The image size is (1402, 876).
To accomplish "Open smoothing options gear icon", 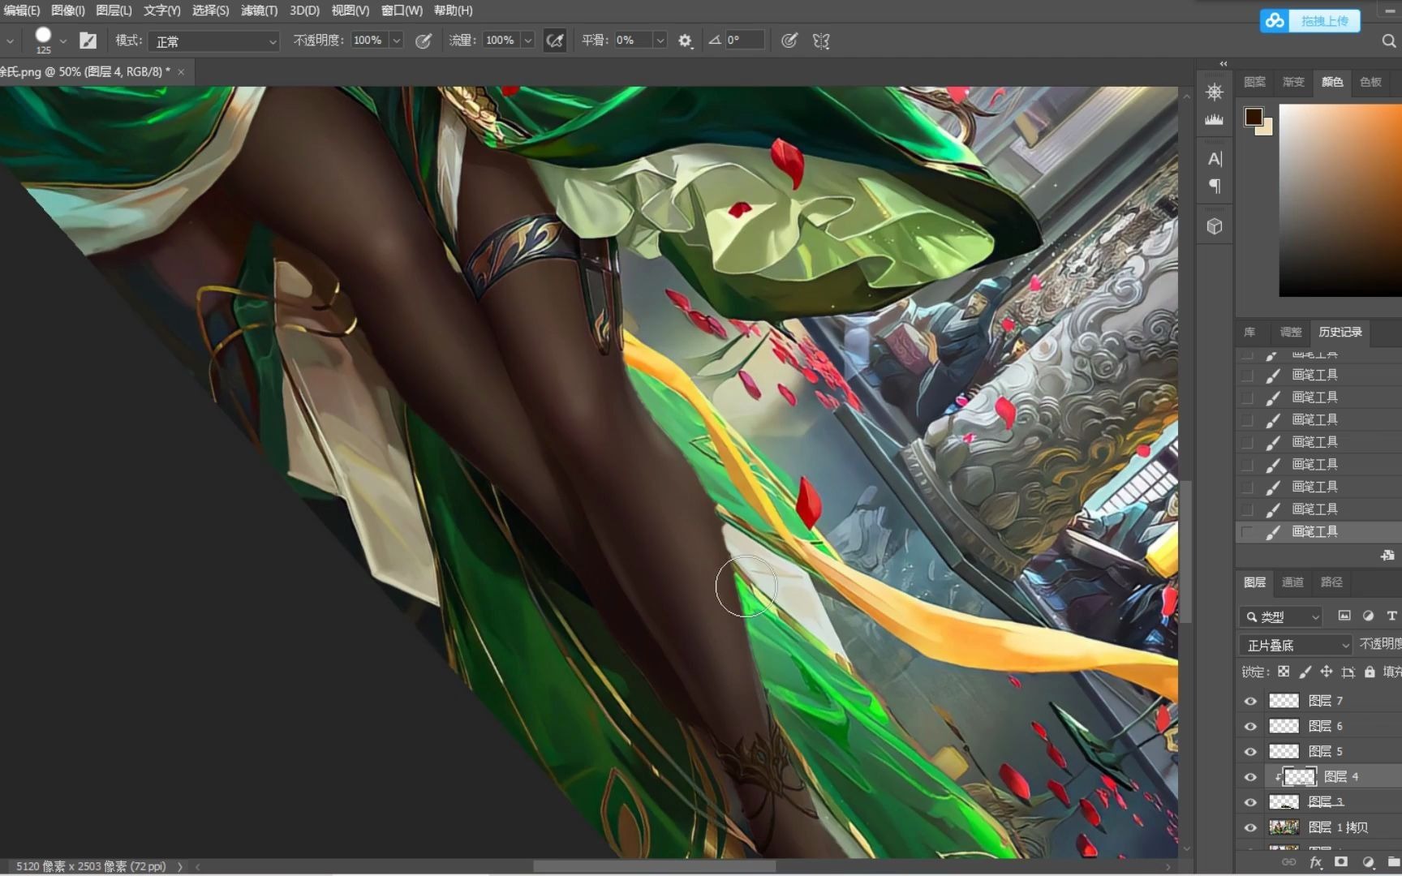I will (x=686, y=41).
